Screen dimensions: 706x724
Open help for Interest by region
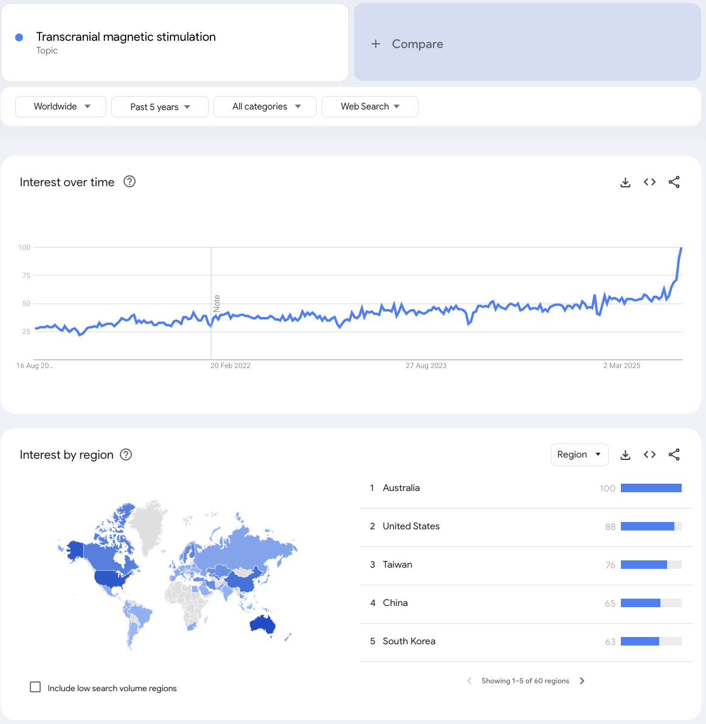pos(126,454)
